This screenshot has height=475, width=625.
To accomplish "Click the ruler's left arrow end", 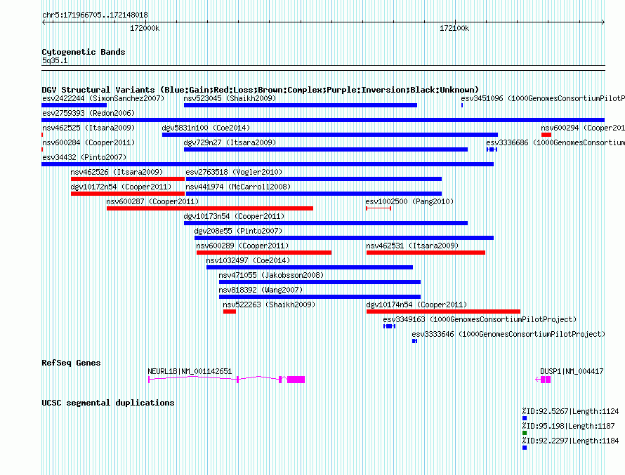I will tap(44, 22).
